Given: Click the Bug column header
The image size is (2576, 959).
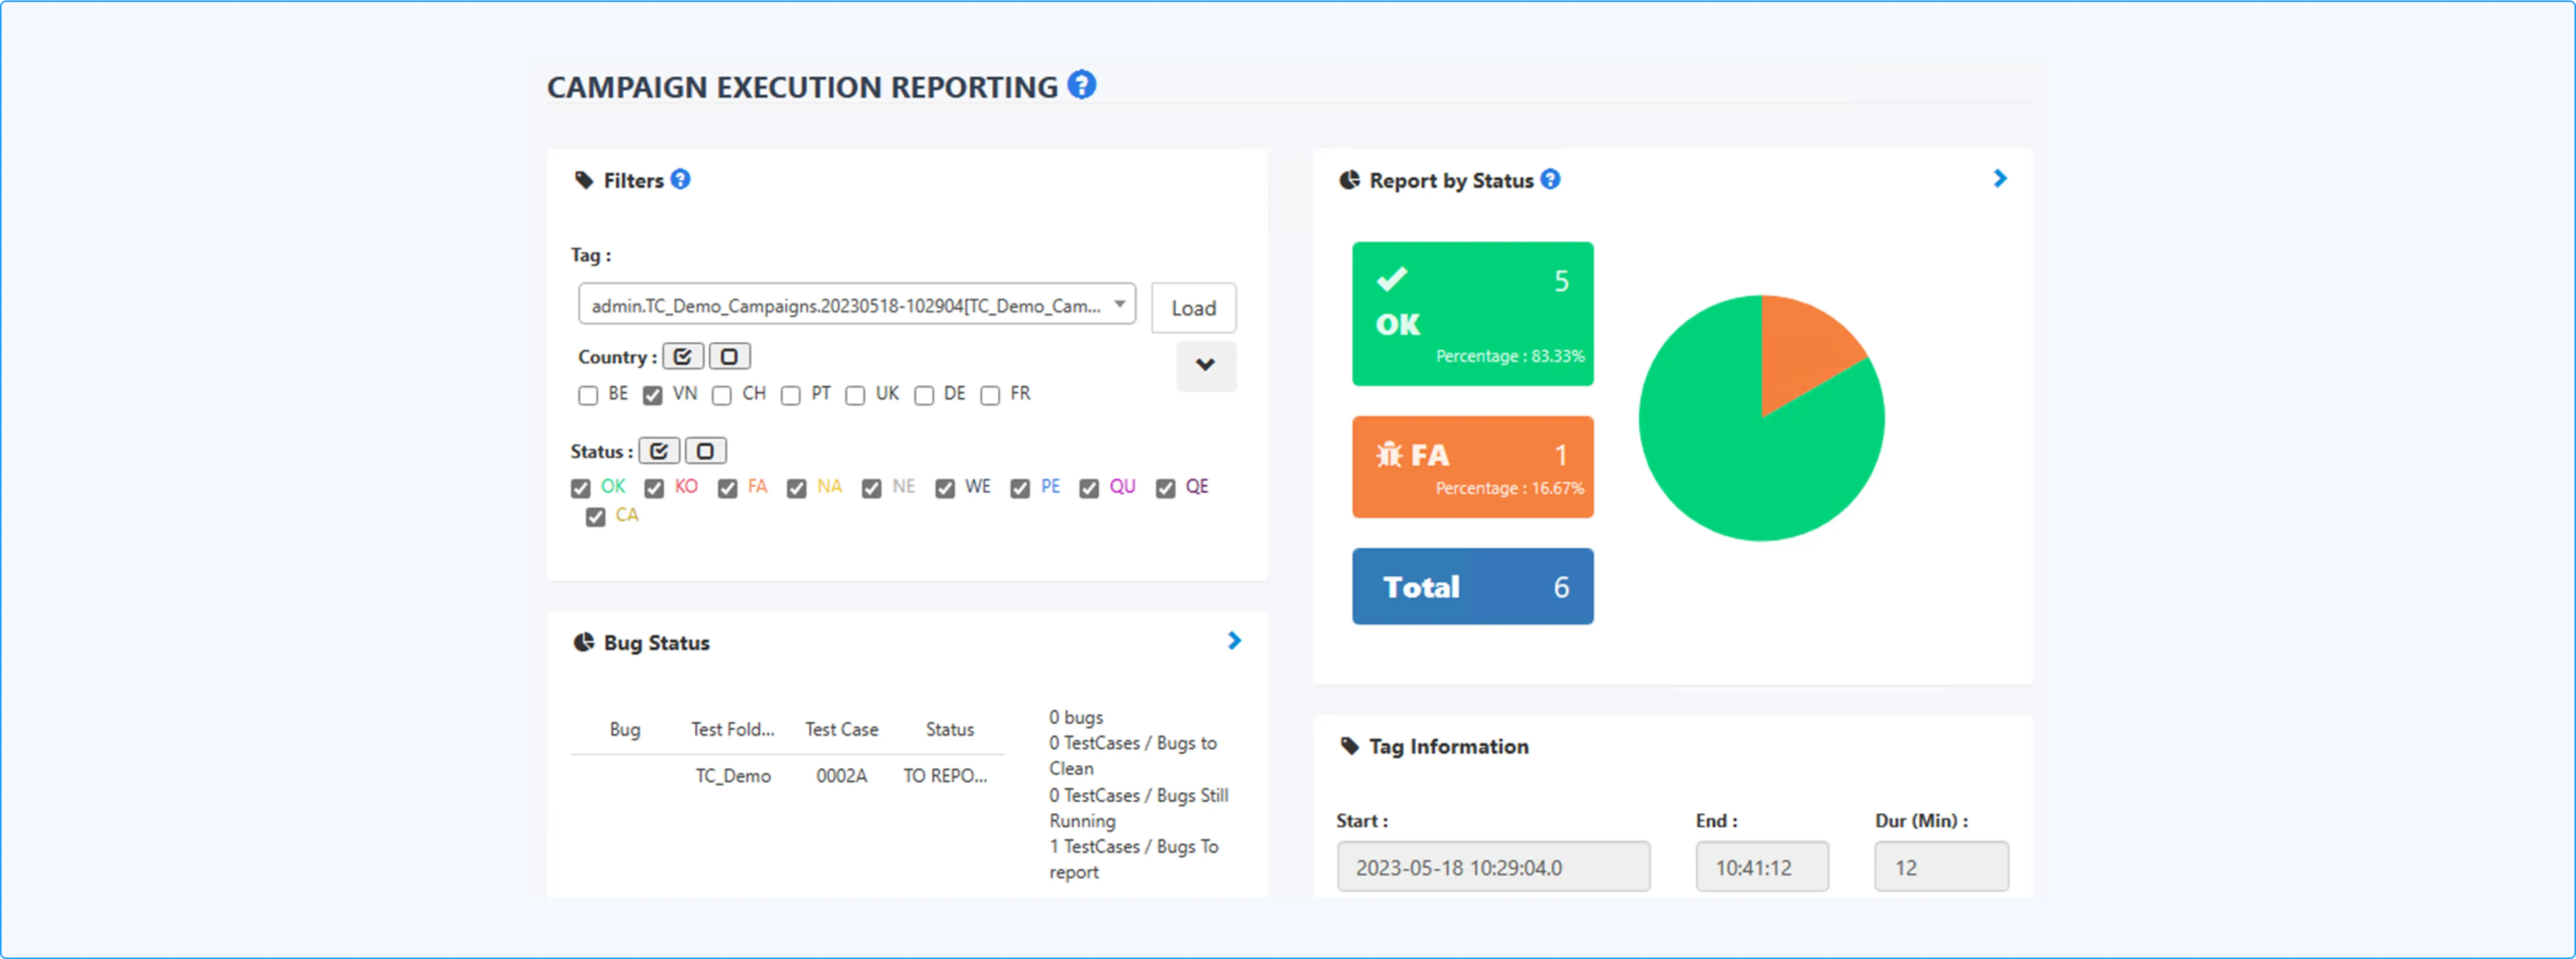Looking at the screenshot, I should (x=625, y=730).
